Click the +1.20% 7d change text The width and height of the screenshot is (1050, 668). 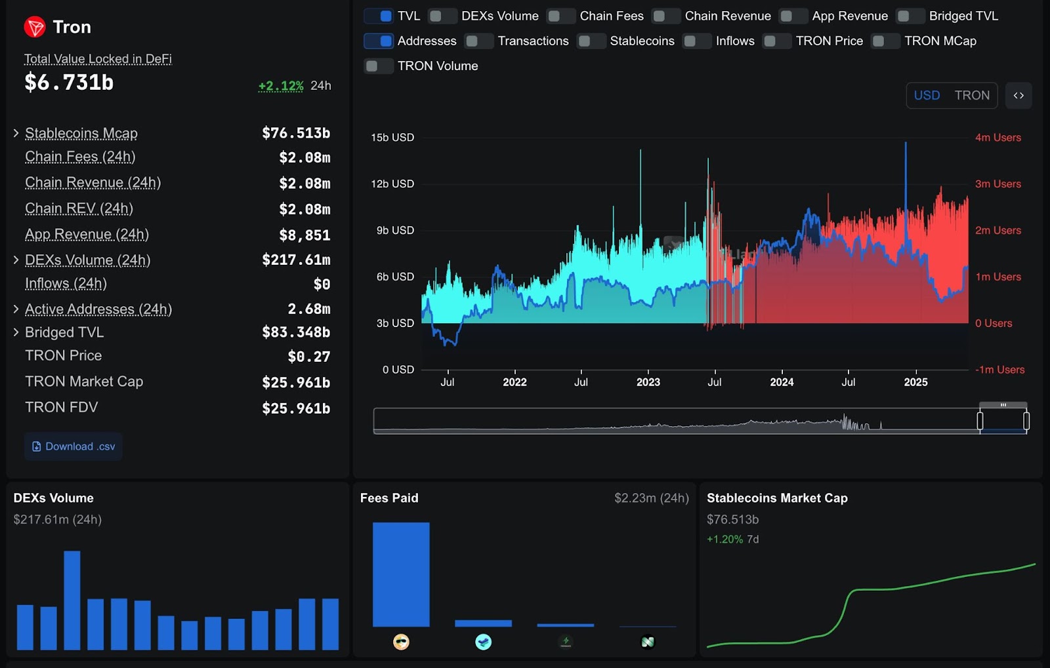pyautogui.click(x=732, y=540)
